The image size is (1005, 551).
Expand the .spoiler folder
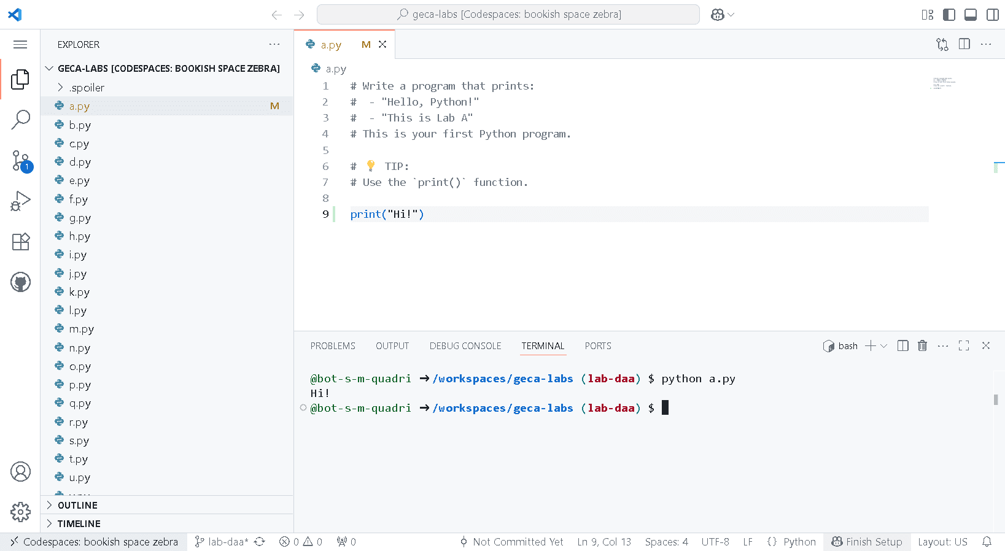click(166, 88)
